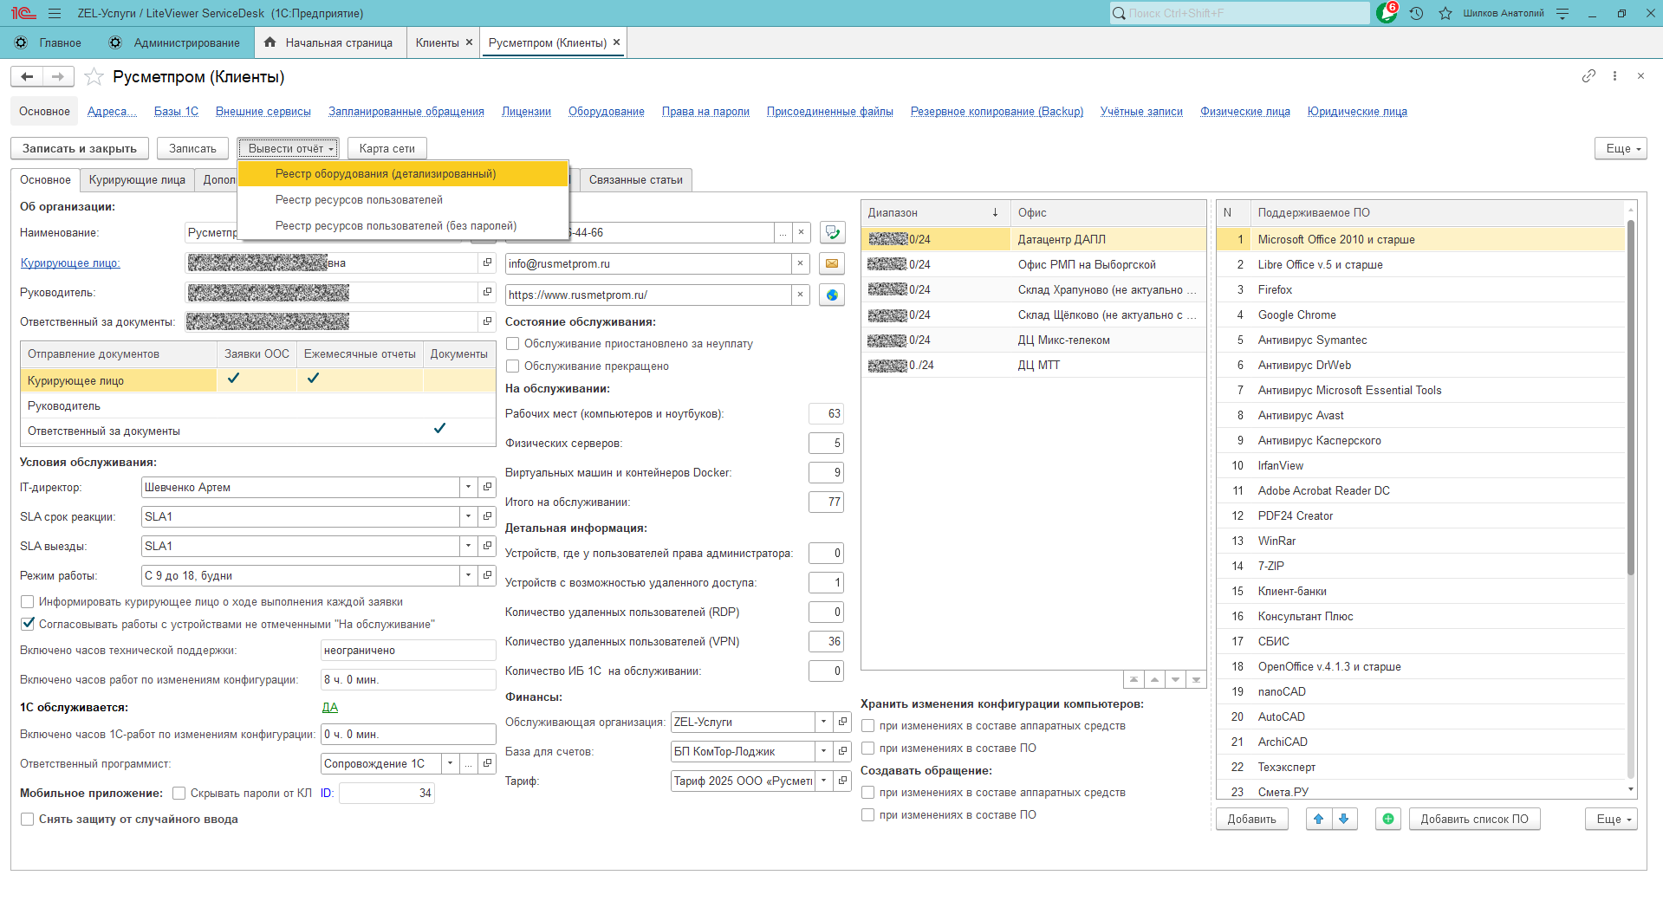Open Куриpующее лицо record with open icon

pos(487,263)
